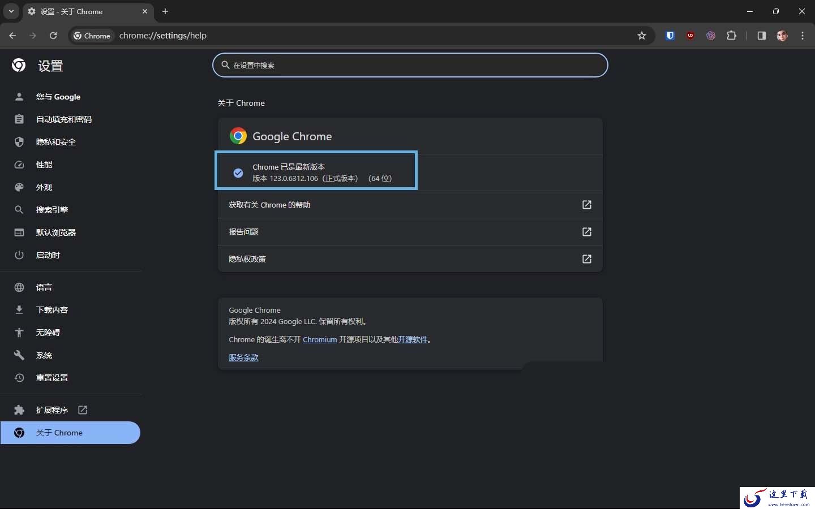815x509 pixels.
Task: Select 关于 Chrome in the sidebar
Action: 70,433
